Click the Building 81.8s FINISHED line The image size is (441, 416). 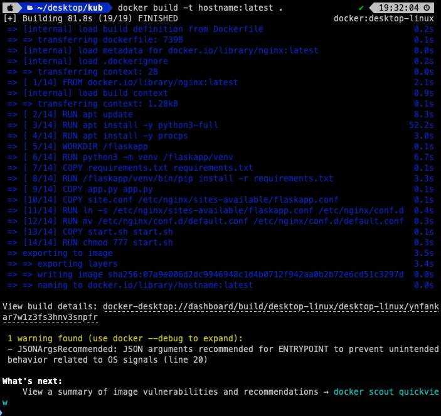click(x=90, y=19)
